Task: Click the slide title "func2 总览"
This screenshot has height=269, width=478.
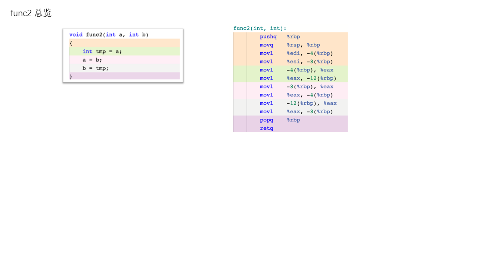Action: (x=31, y=13)
